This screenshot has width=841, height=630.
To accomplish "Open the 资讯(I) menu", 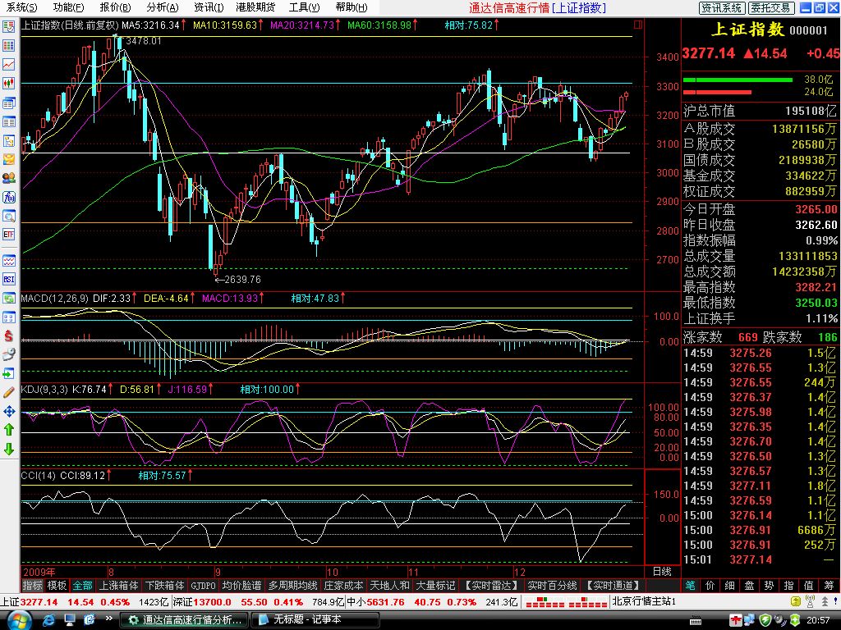I will click(x=208, y=7).
